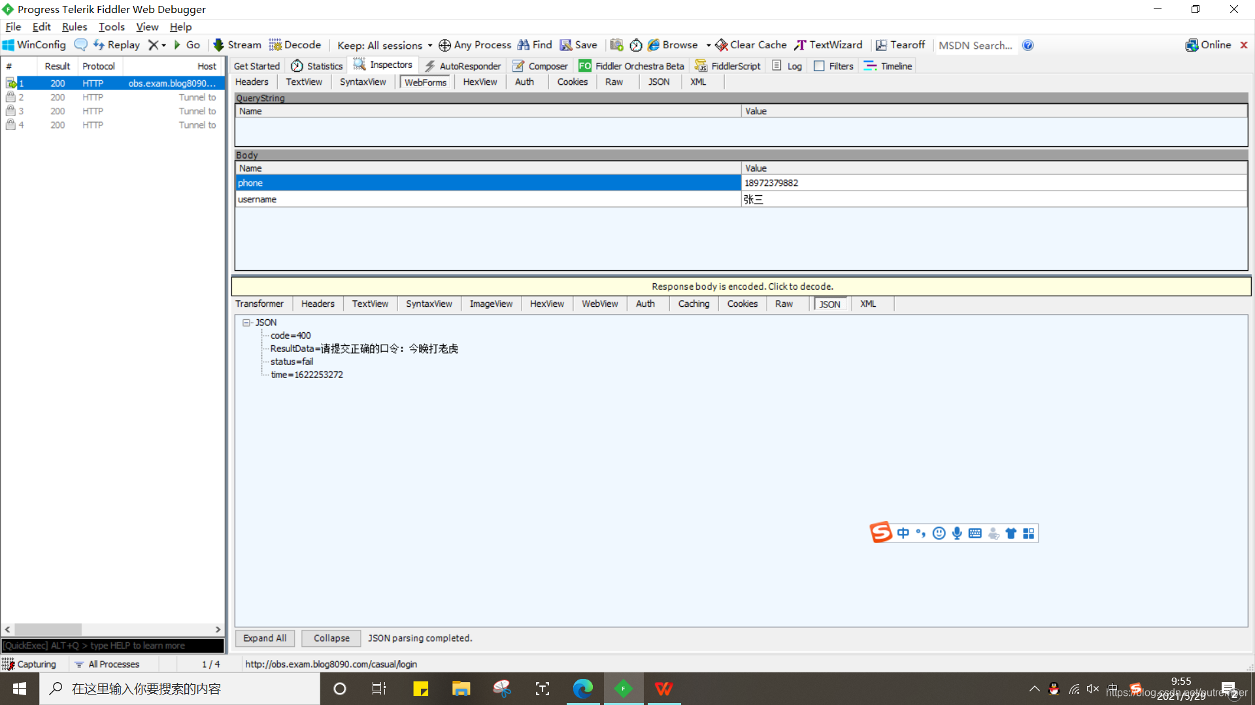
Task: Select response Caching tab
Action: 694,304
